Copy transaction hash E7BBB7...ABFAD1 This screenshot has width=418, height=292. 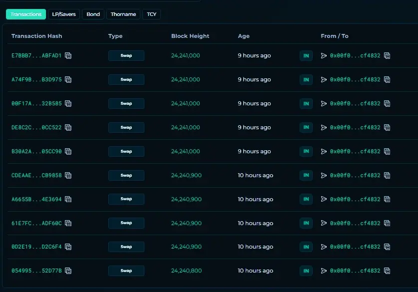click(68, 56)
